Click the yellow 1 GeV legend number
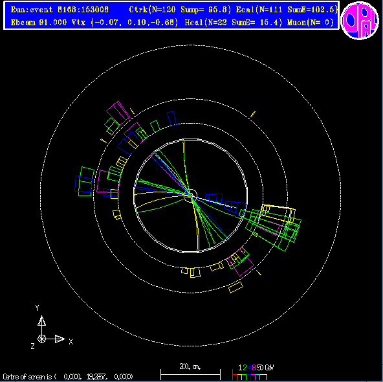The width and height of the screenshot is (383, 382). pos(240,368)
